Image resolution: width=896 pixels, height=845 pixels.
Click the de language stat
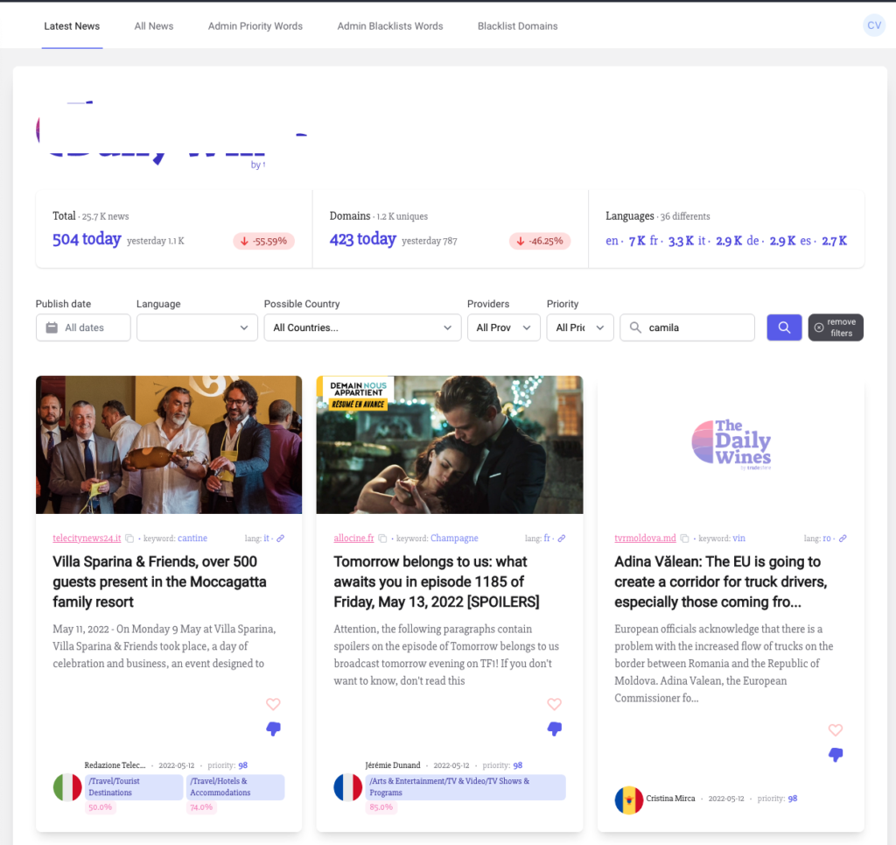click(x=771, y=241)
